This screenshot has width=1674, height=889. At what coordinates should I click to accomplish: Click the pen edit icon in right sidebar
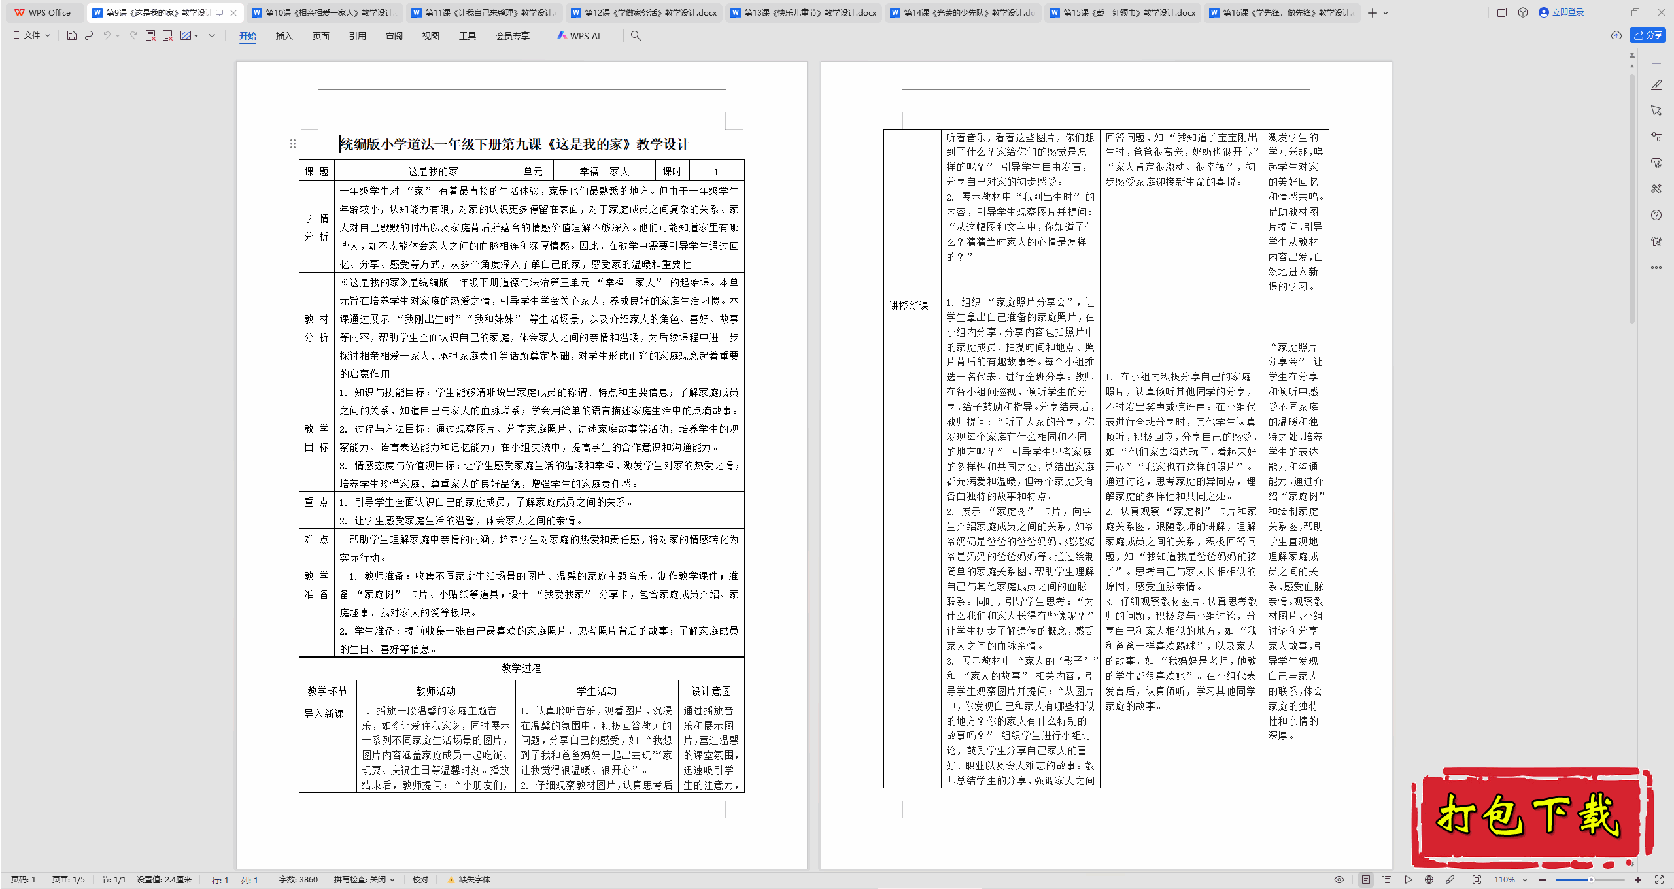pyautogui.click(x=1656, y=85)
